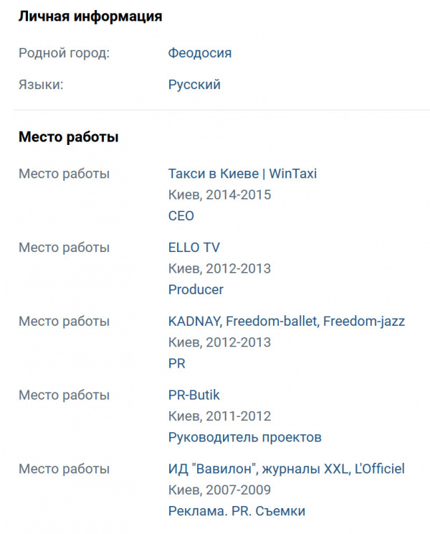
Task: Open the PR-Butik workplace link
Action: (193, 395)
